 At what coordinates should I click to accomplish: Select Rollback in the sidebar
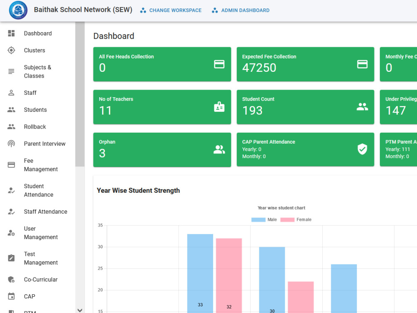coord(38,127)
